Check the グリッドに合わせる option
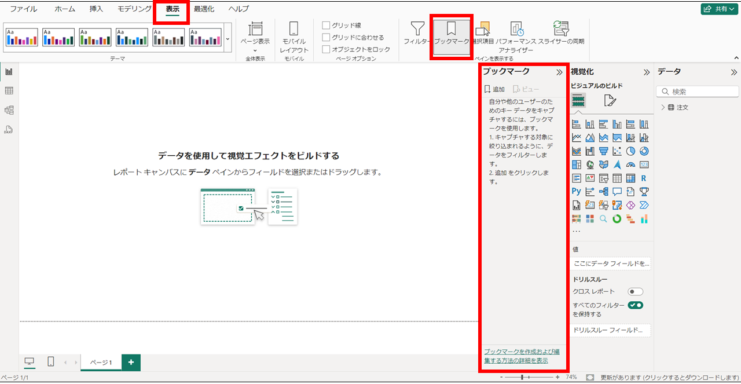Image resolution: width=741 pixels, height=384 pixels. tap(327, 38)
